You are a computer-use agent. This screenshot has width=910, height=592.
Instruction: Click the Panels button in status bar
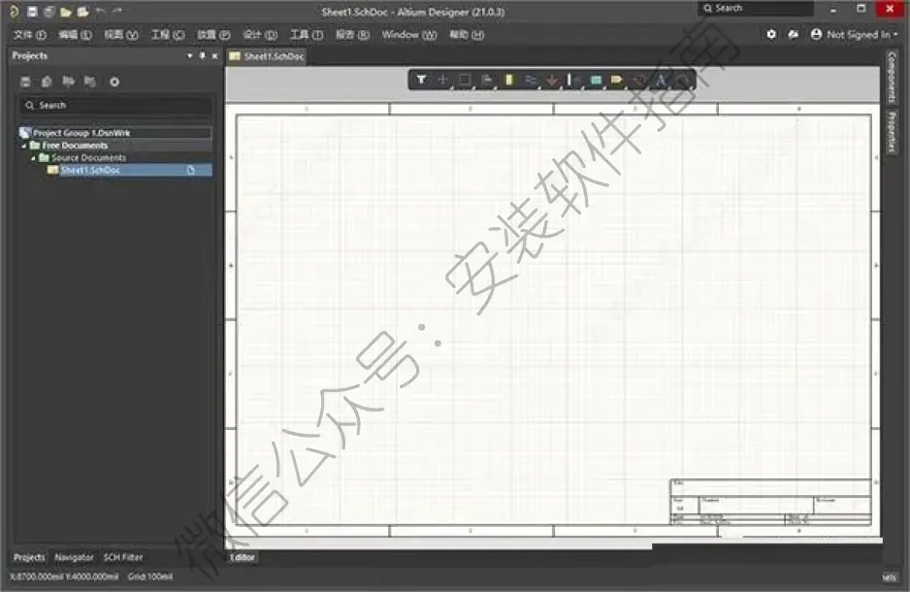(889, 577)
